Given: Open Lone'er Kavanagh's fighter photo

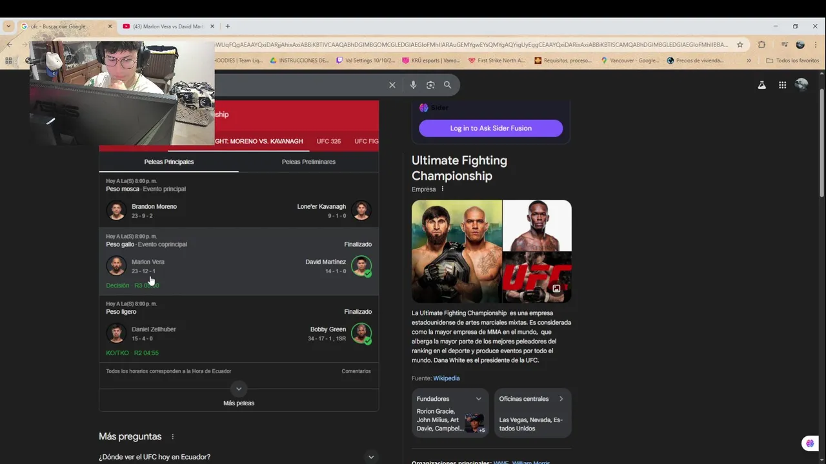Looking at the screenshot, I should (x=361, y=210).
